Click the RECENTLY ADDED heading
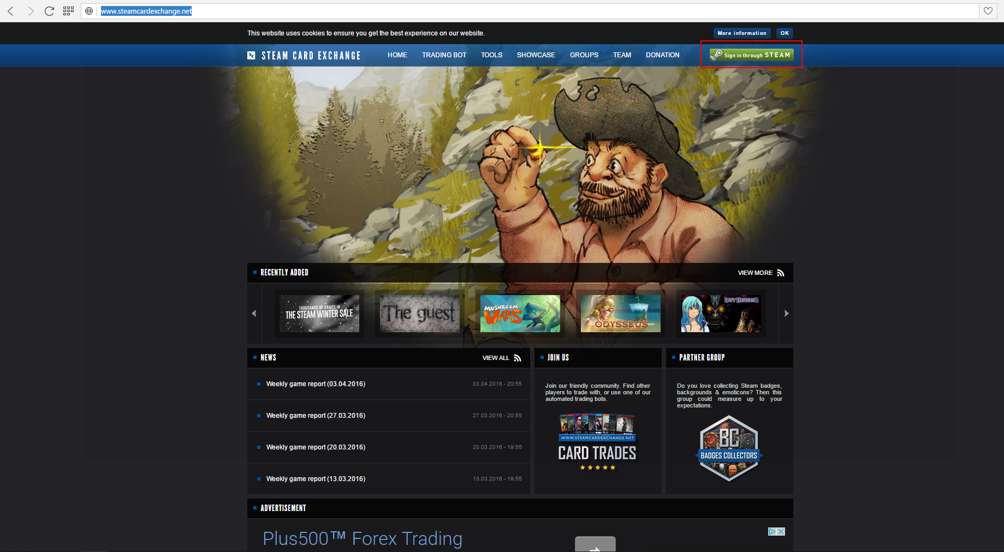This screenshot has height=552, width=1004. 284,273
